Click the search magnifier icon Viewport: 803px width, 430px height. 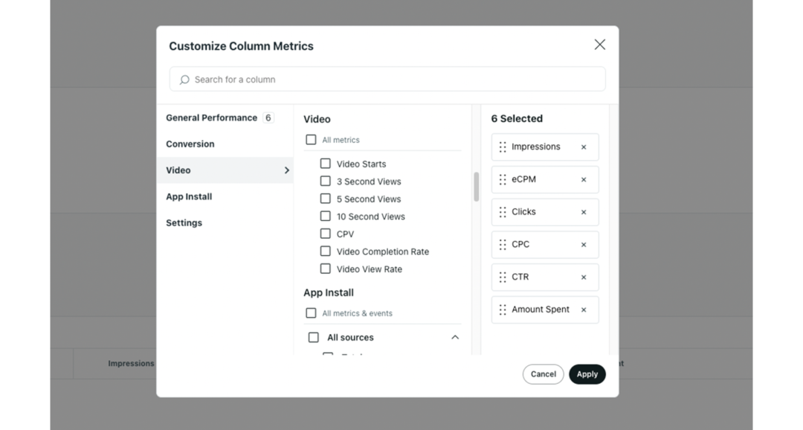[x=184, y=80]
